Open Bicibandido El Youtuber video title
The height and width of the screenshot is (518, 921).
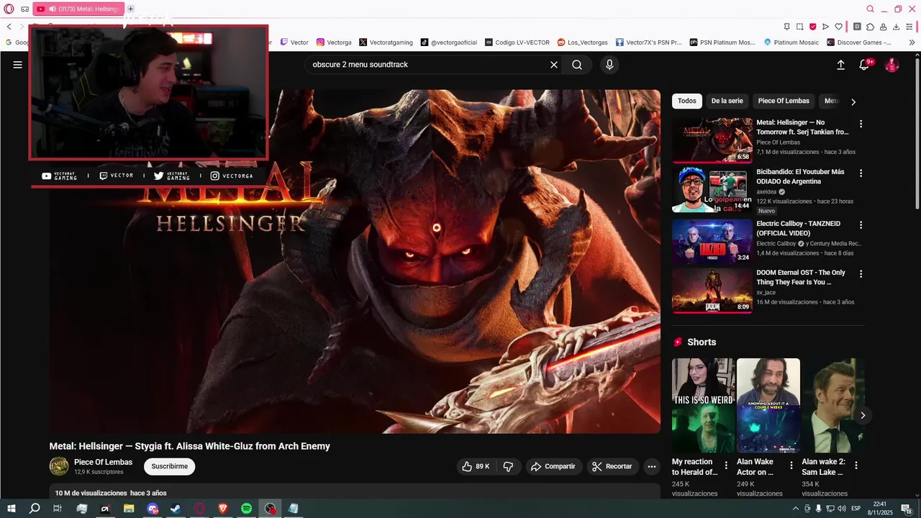click(800, 177)
